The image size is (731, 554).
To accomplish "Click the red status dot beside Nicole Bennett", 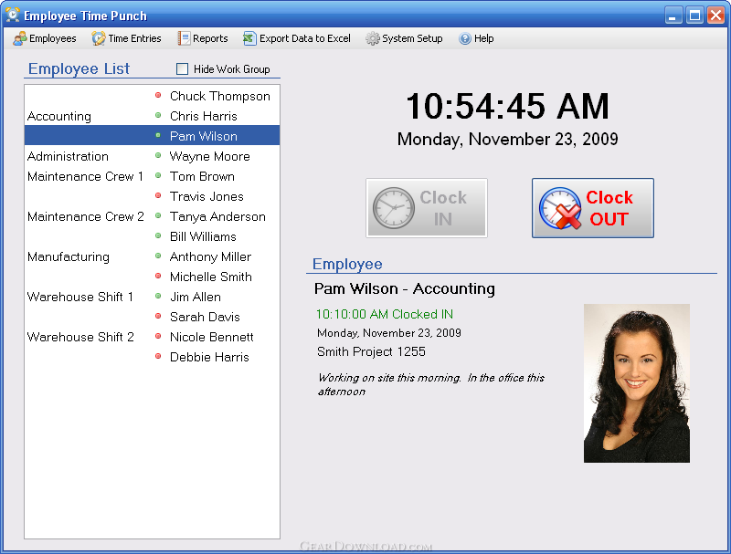I will (158, 336).
